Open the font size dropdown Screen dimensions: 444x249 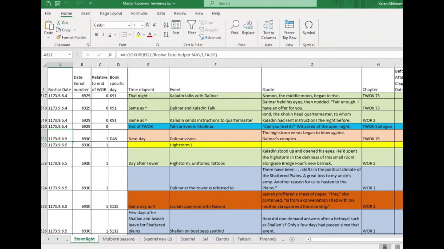coord(142,25)
